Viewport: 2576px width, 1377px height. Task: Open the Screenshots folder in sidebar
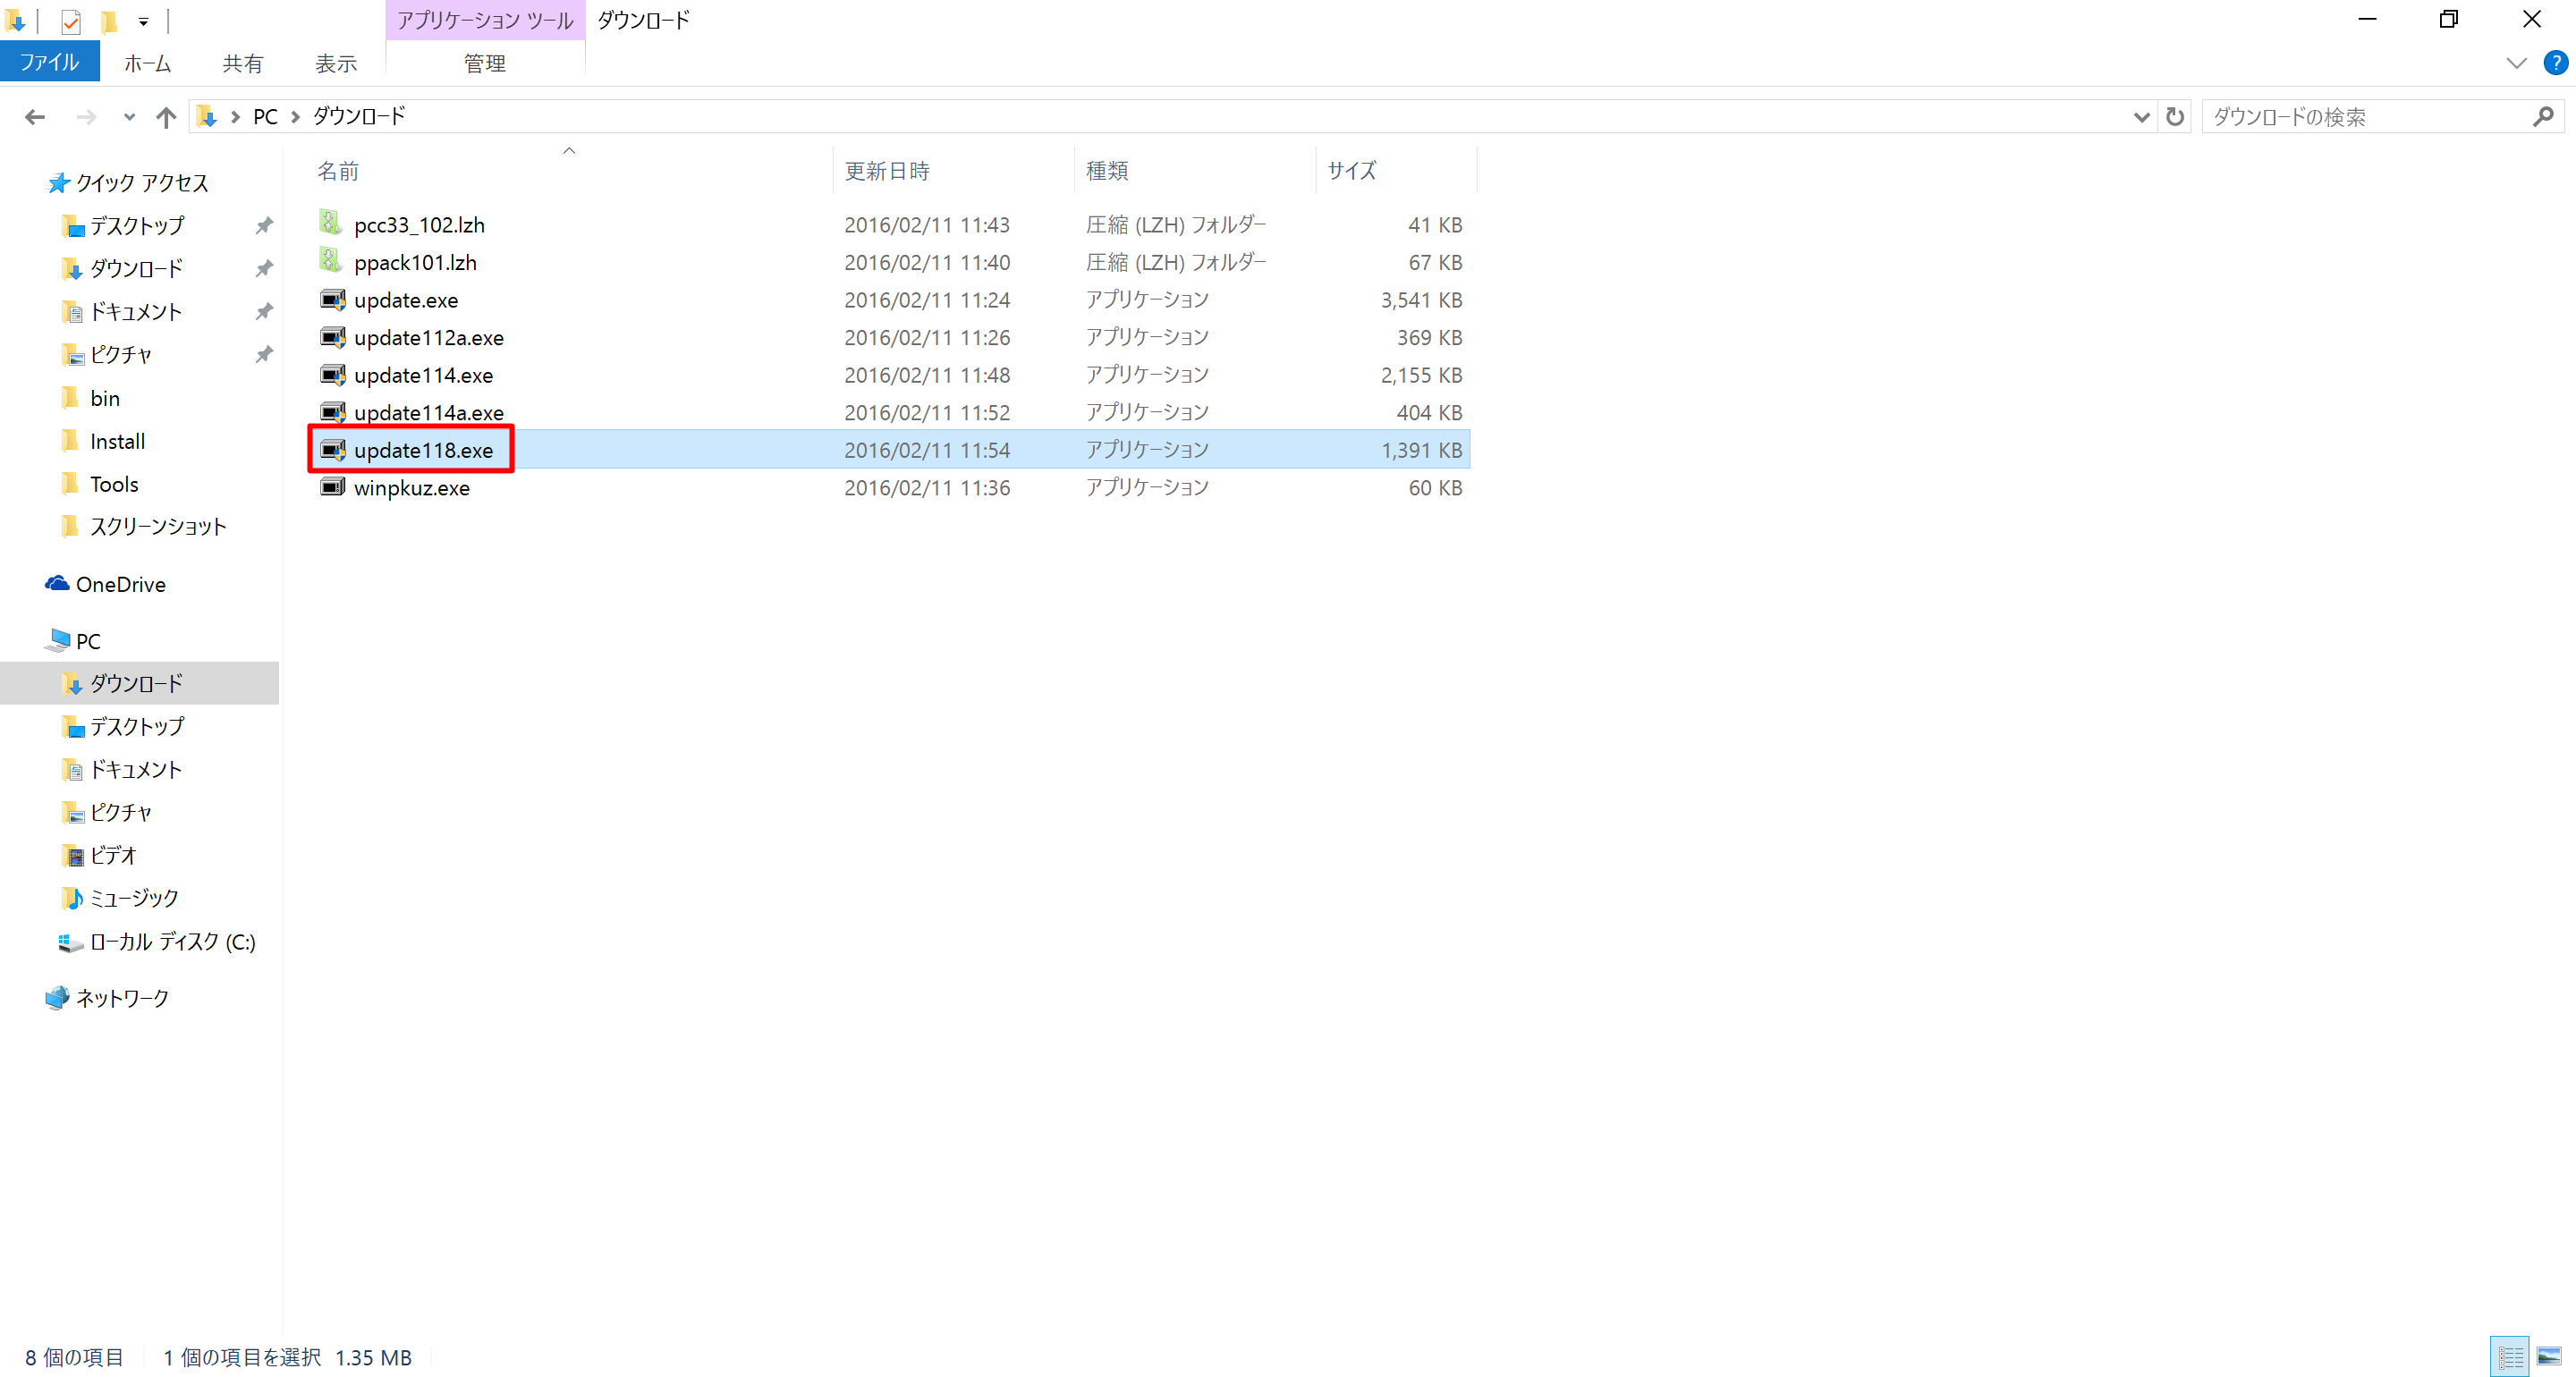click(x=158, y=526)
